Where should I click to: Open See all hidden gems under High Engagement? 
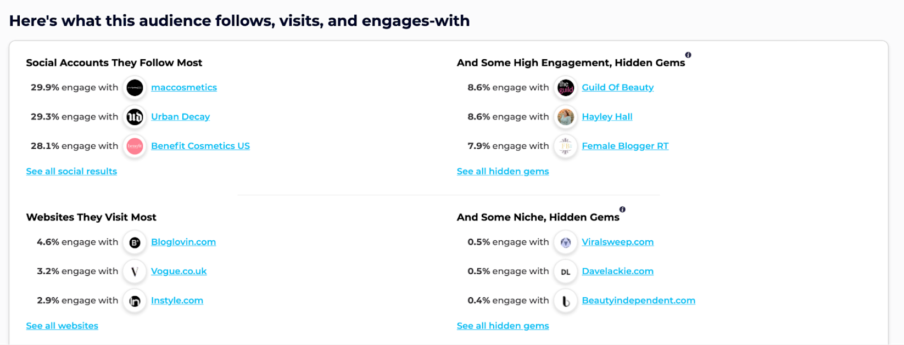tap(503, 171)
